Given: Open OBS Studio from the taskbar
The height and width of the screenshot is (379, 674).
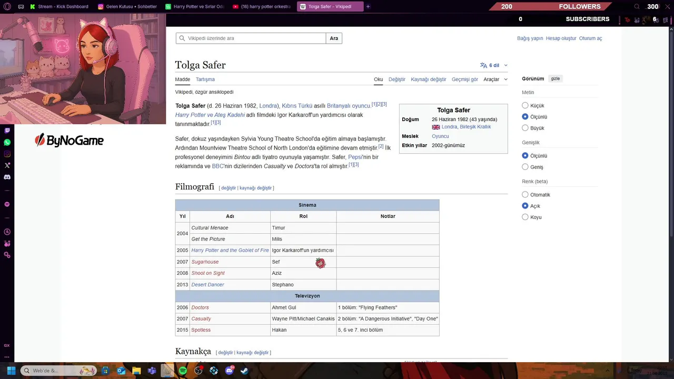Looking at the screenshot, I should pos(198,371).
